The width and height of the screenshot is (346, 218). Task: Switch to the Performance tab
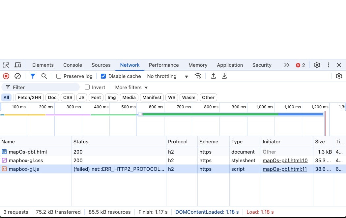tap(164, 65)
